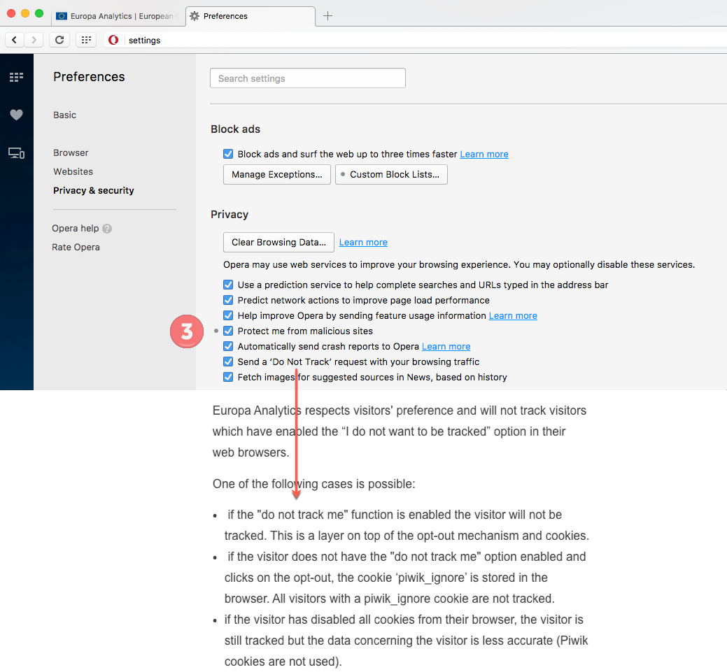Click the Privacy section heading
Viewport: 727px width, 672px height.
pos(230,215)
